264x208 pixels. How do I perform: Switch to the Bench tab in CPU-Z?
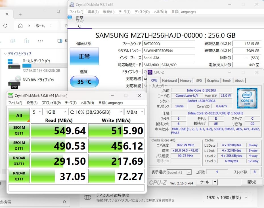pyautogui.click(x=227, y=81)
